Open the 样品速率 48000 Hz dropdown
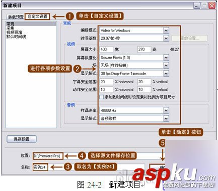Screen dimensions: 218x191 pos(166,110)
